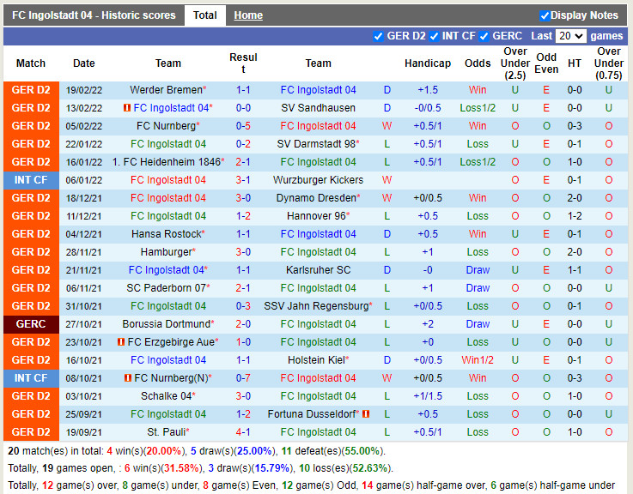The image size is (633, 494).
Task: Open the Borussia Dortmund team link
Action: click(166, 324)
